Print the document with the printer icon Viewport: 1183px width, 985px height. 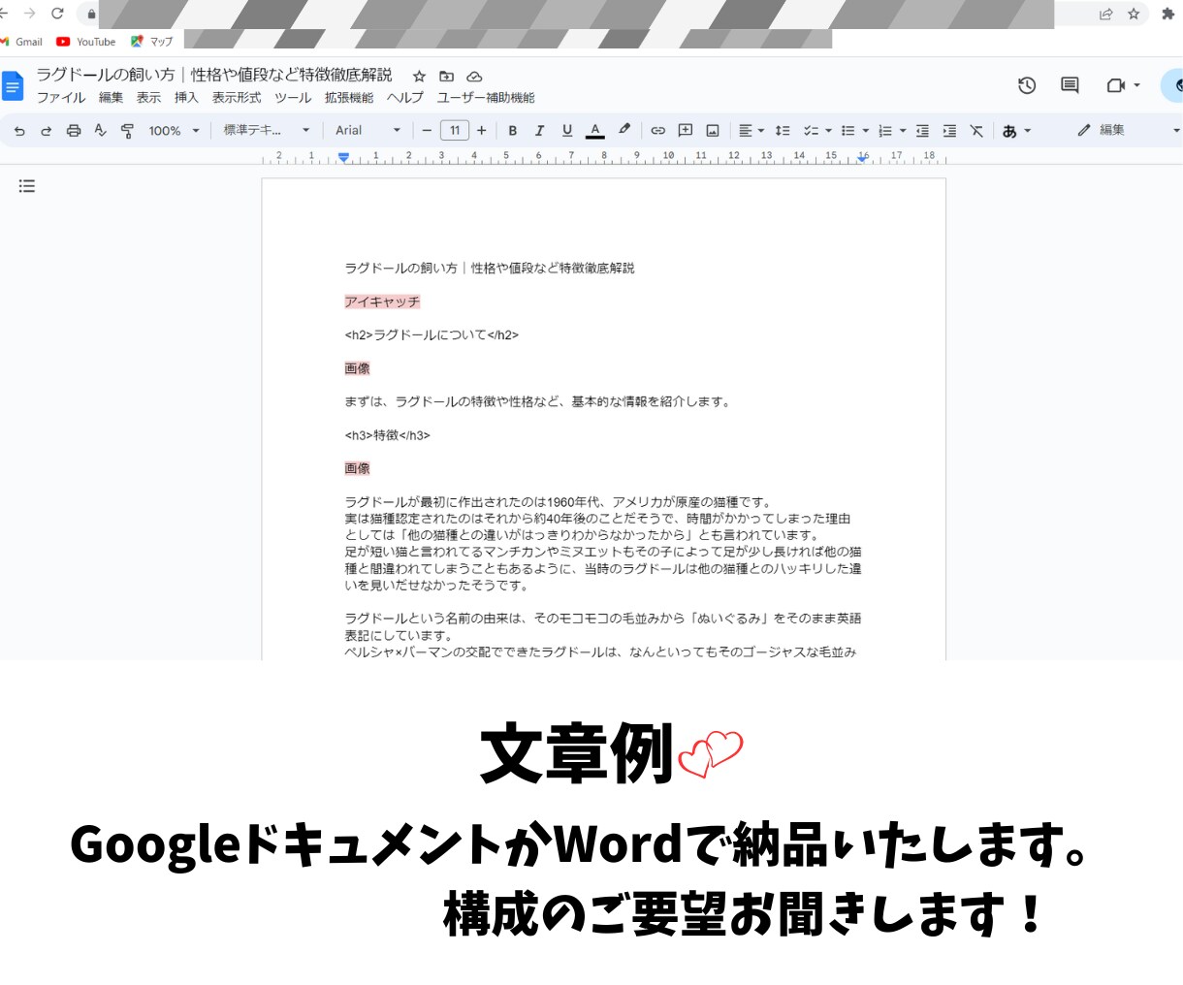(x=73, y=131)
